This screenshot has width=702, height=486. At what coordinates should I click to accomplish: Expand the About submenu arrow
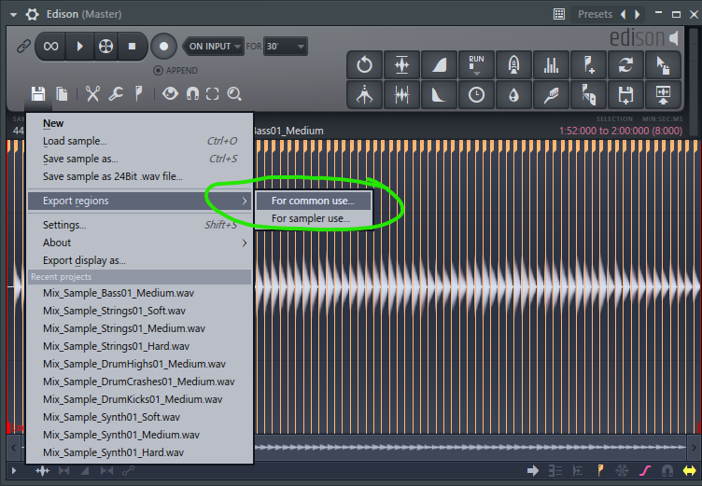[245, 243]
